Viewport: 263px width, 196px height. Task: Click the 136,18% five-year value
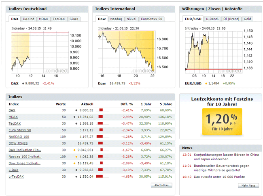165,117
